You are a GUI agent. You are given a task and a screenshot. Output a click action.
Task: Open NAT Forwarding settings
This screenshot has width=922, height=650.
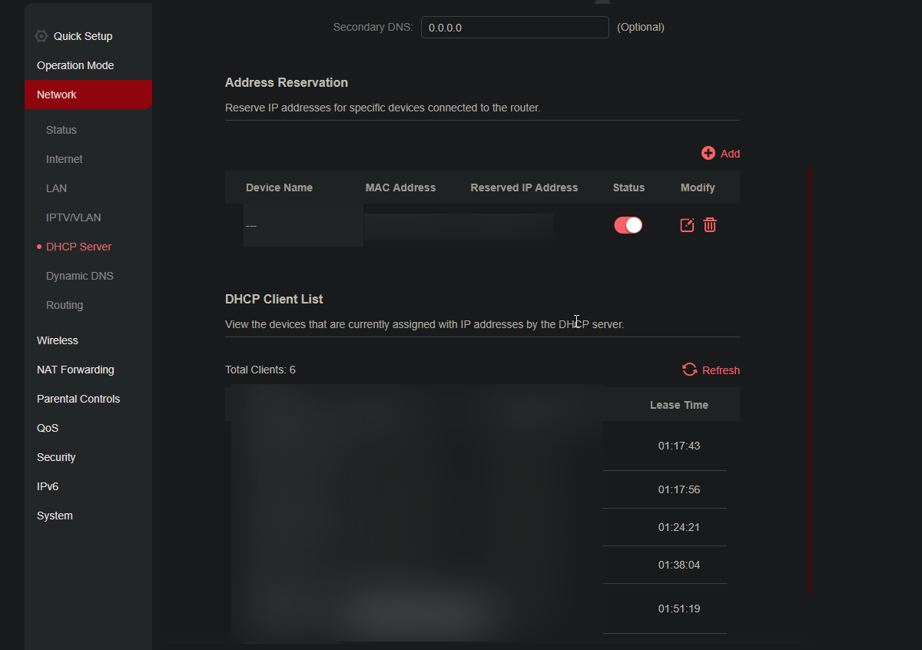pyautogui.click(x=75, y=370)
